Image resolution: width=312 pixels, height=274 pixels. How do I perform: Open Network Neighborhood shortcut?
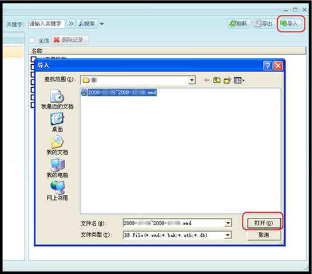[57, 191]
